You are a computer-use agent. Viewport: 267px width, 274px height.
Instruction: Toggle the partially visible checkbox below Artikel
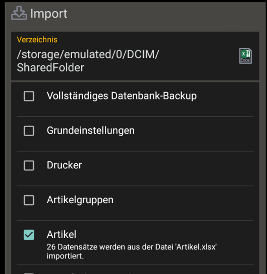pos(29,272)
